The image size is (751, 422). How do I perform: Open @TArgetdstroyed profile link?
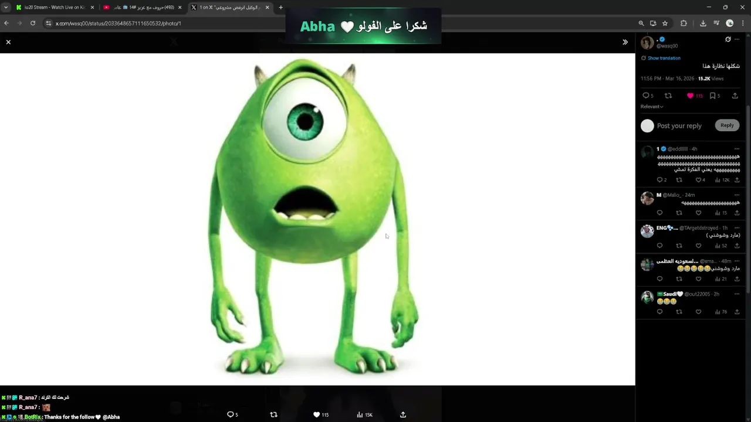click(699, 228)
